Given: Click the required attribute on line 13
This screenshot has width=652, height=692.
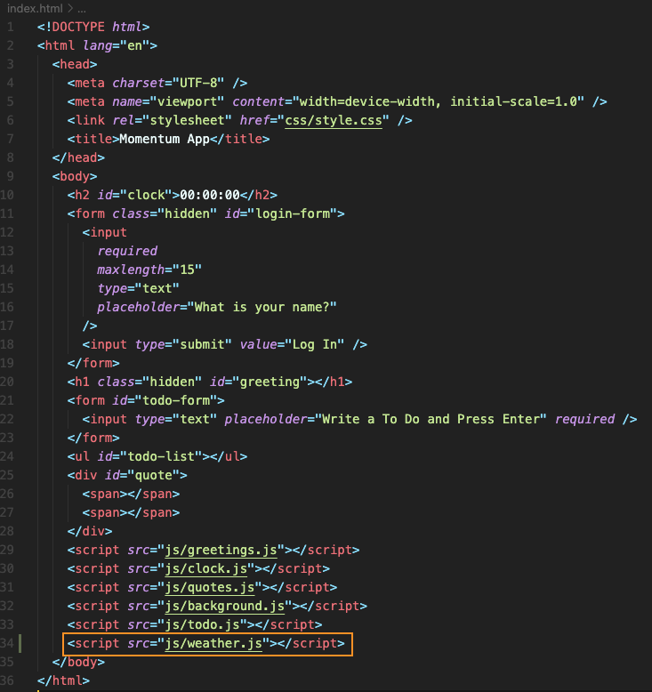Looking at the screenshot, I should coord(127,251).
